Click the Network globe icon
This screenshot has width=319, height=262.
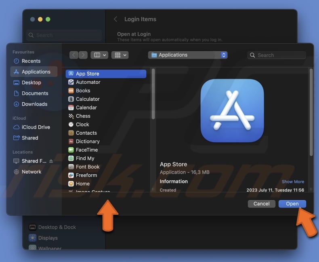(x=16, y=172)
